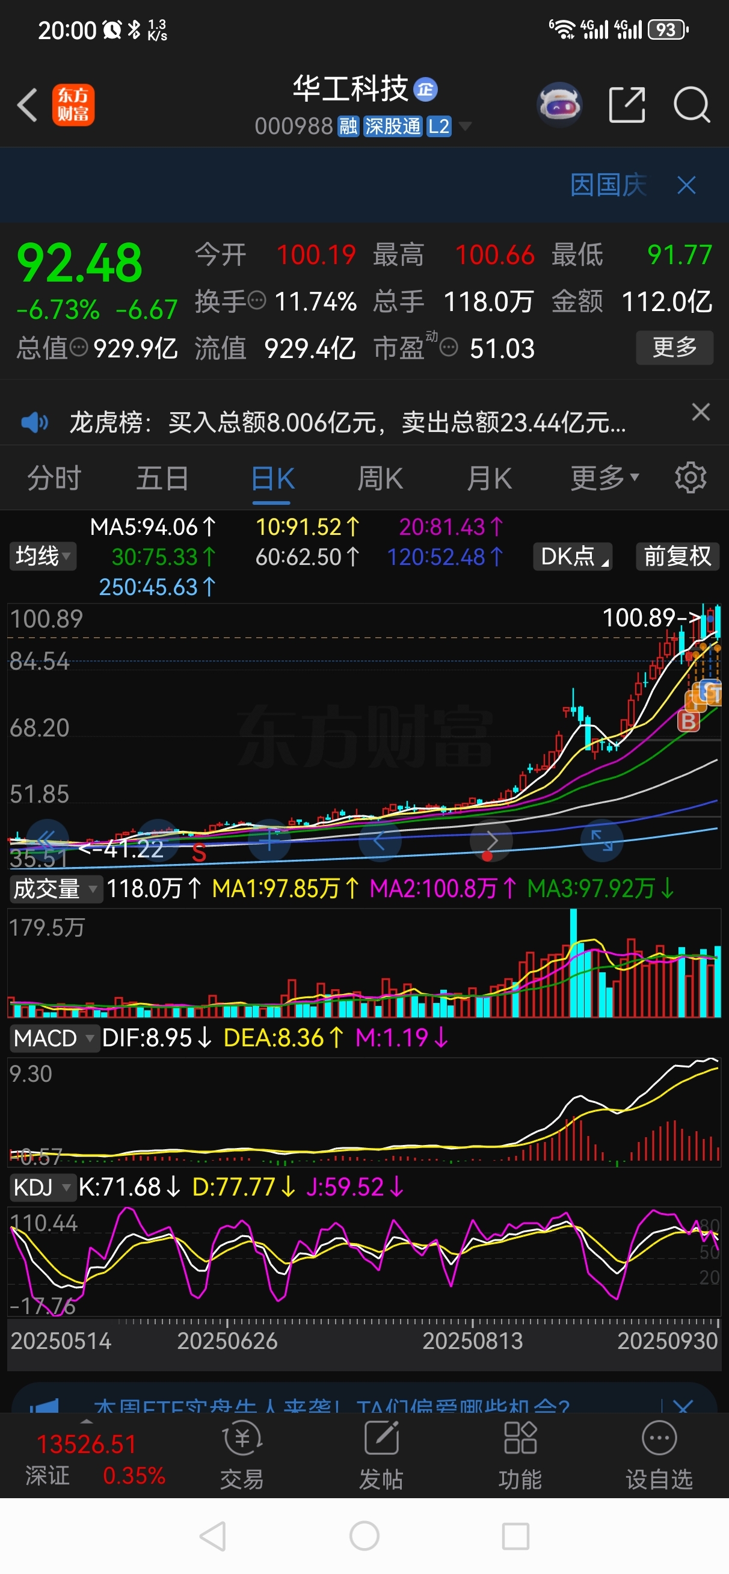Switch to the 分时 tab
This screenshot has height=1574, width=729.
pyautogui.click(x=54, y=478)
